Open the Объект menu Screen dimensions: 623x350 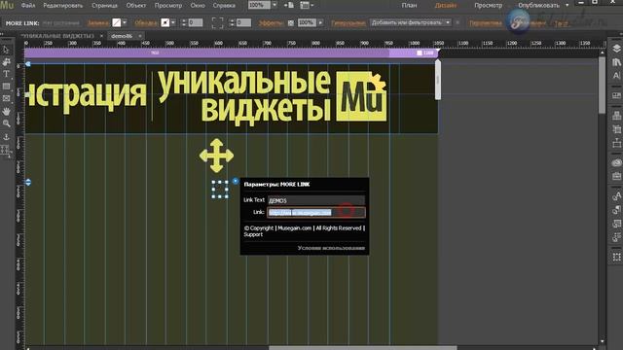(136, 6)
